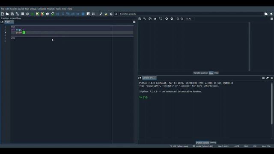Maximize the current pane
The width and height of the screenshot is (274, 154).
(x=93, y=14)
